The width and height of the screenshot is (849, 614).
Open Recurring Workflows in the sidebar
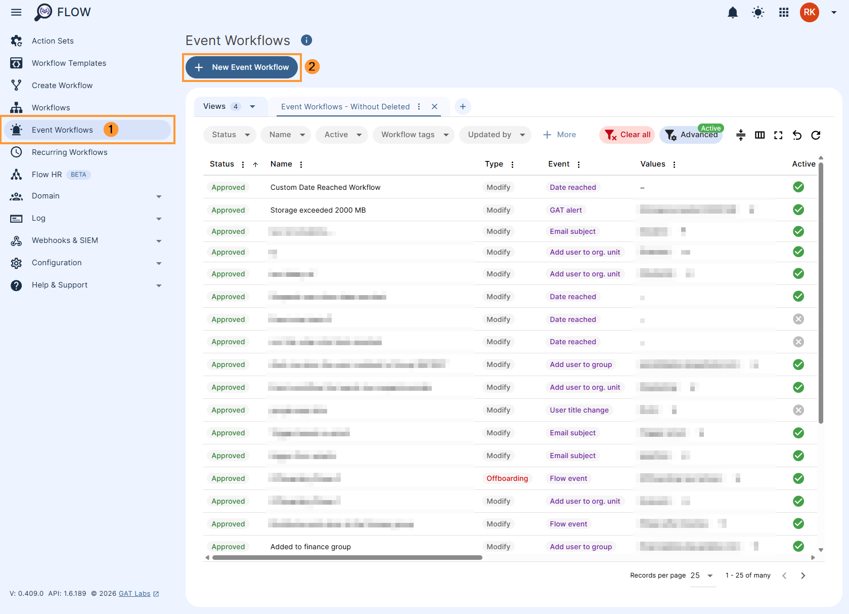click(x=69, y=152)
